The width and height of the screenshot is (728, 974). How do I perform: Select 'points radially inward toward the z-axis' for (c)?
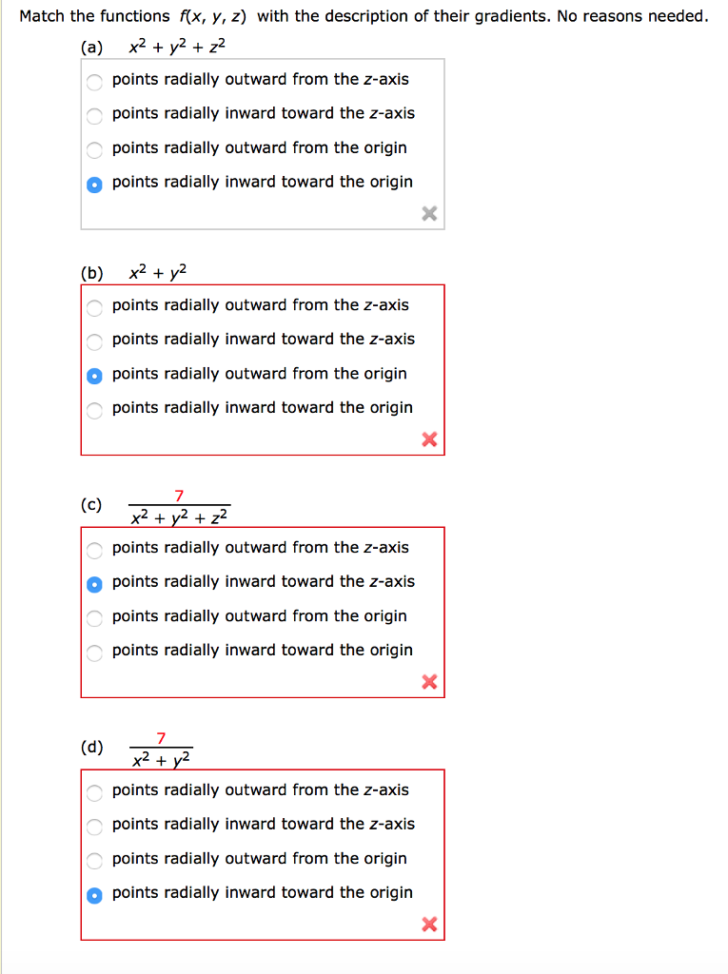click(x=94, y=584)
